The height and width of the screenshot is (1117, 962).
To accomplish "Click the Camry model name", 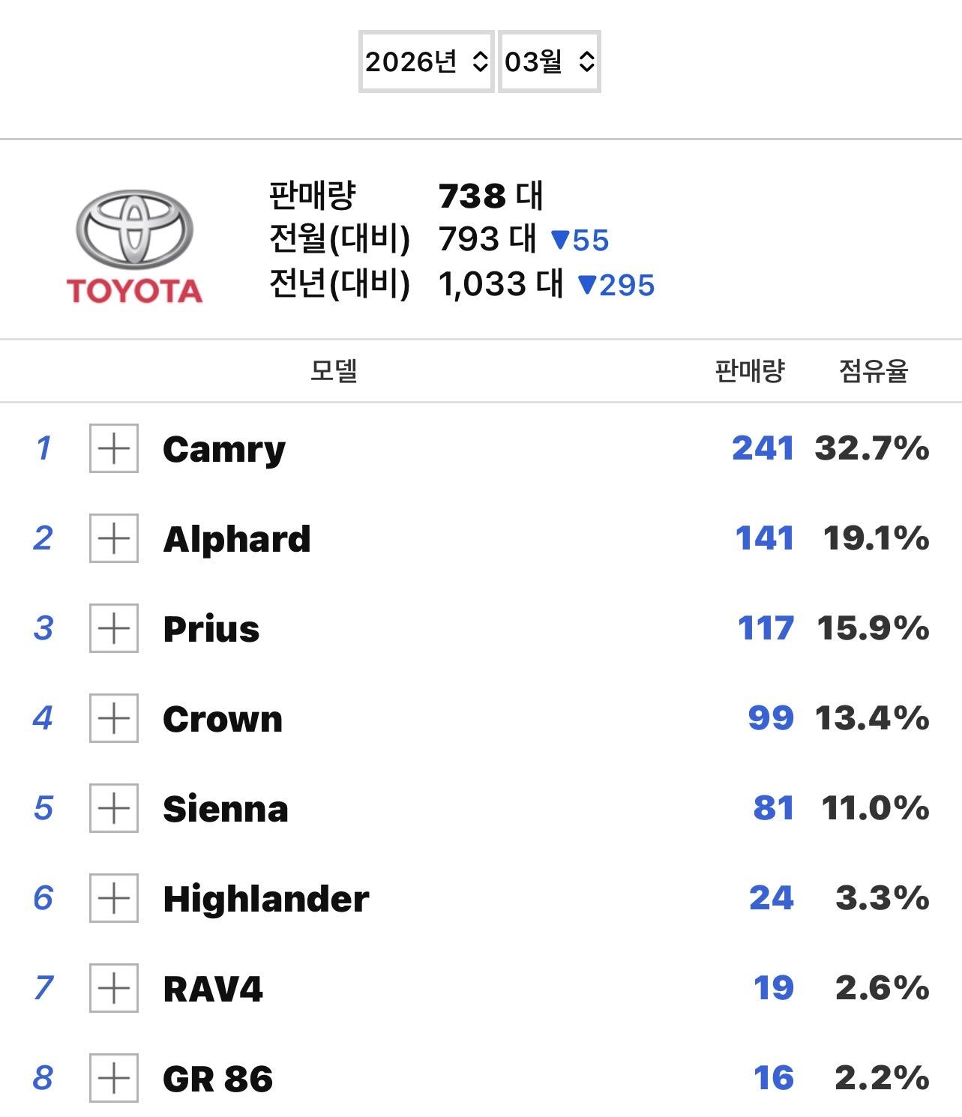I will (x=224, y=449).
